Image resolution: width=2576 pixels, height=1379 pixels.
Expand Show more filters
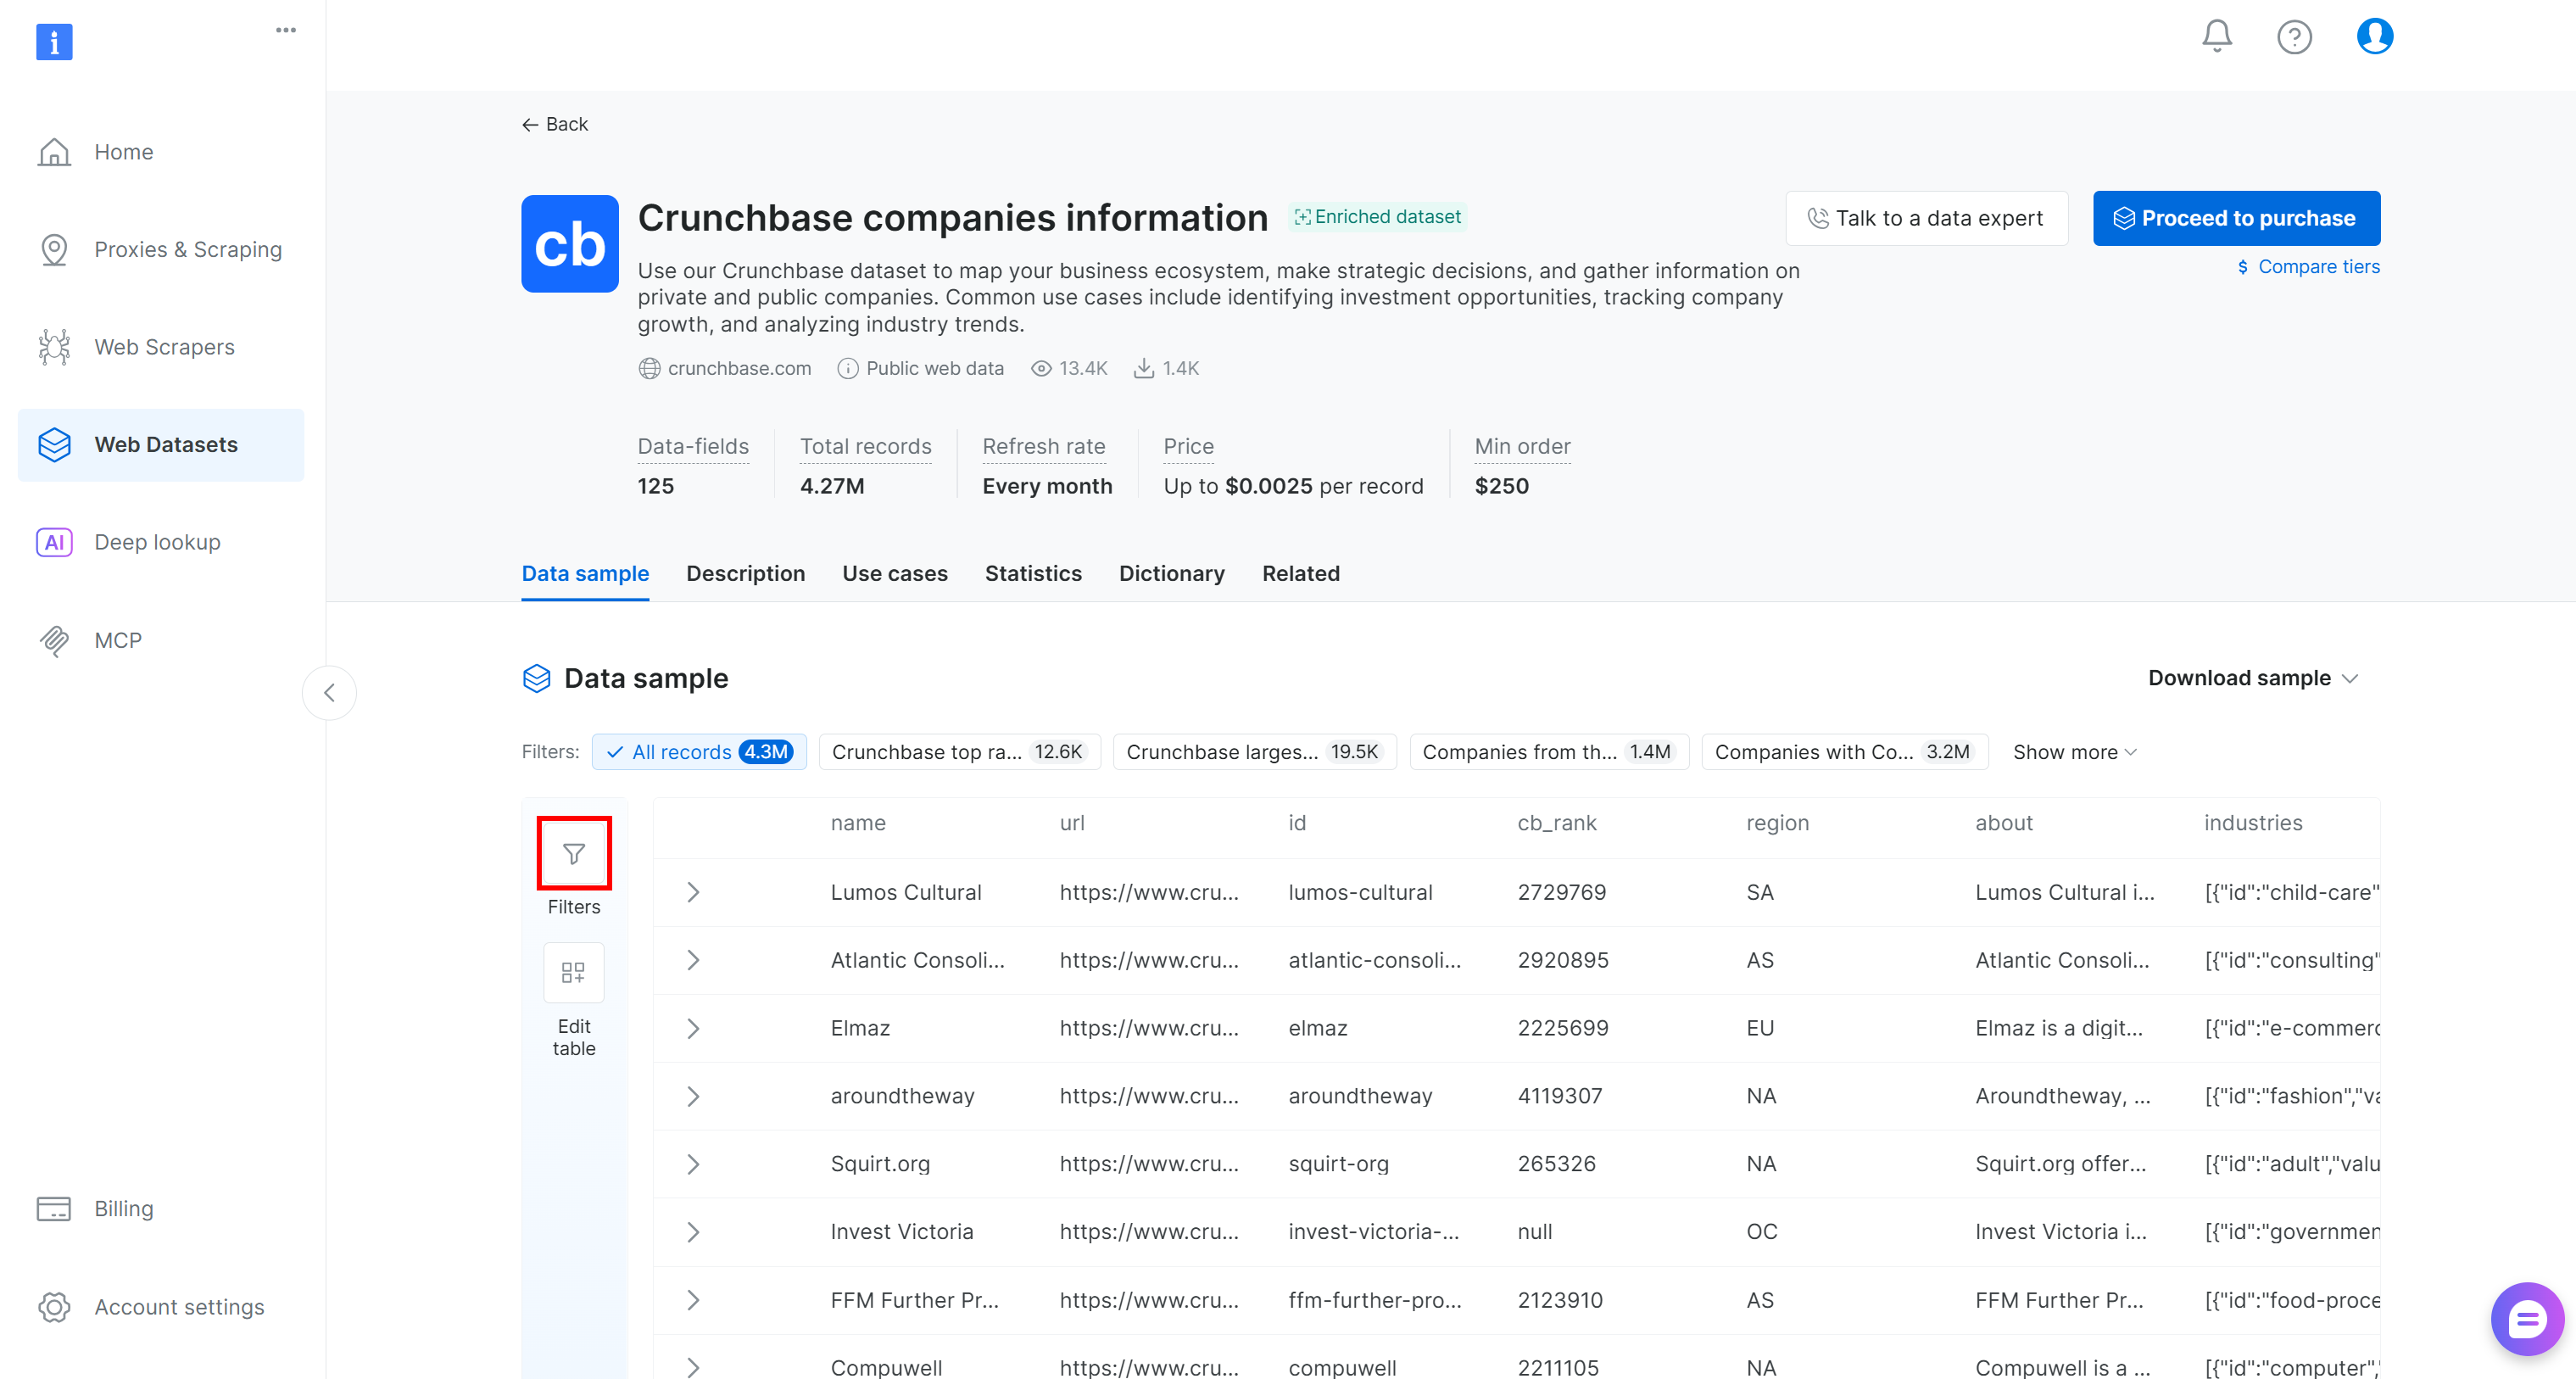tap(2074, 751)
